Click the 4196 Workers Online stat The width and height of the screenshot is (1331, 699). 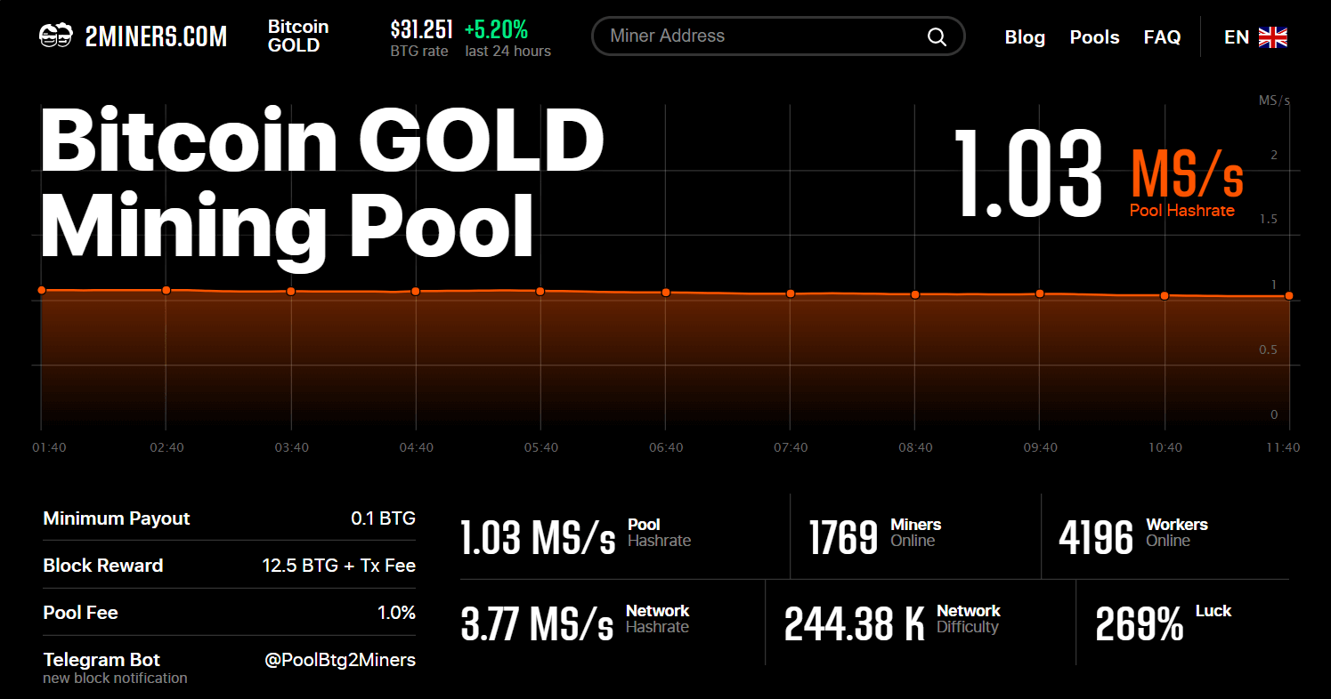tap(1096, 537)
